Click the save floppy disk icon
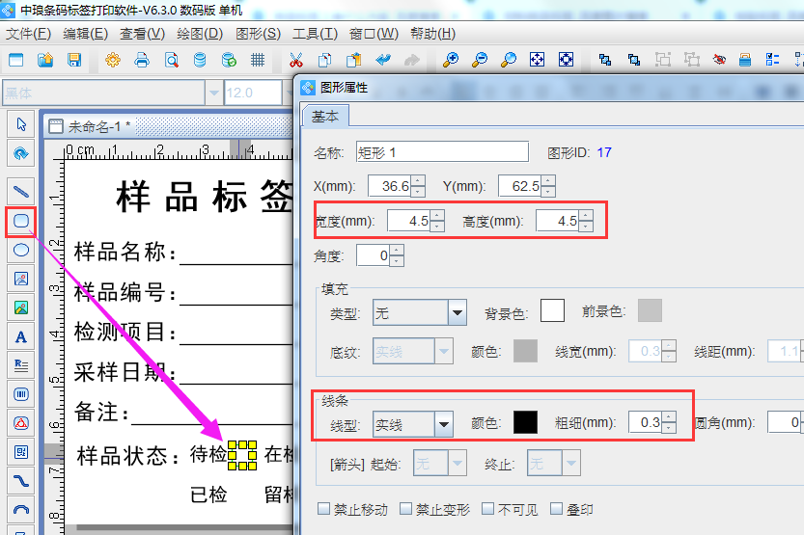Viewport: 804px width, 535px height. point(74,60)
